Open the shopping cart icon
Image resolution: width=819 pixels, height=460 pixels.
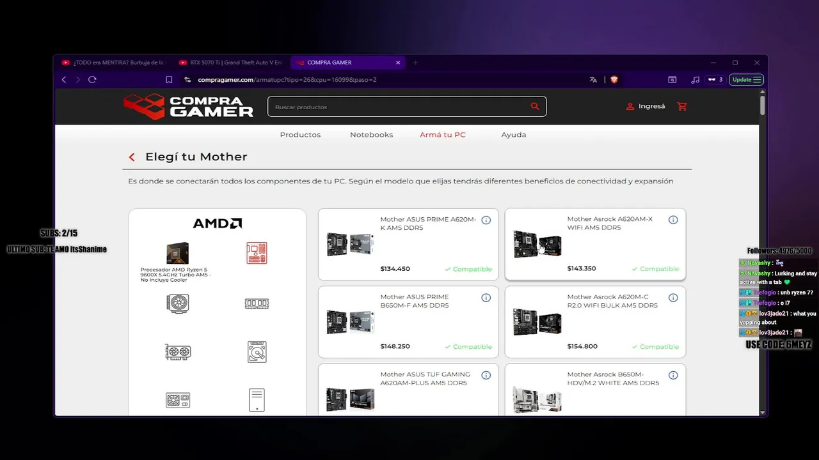[682, 106]
